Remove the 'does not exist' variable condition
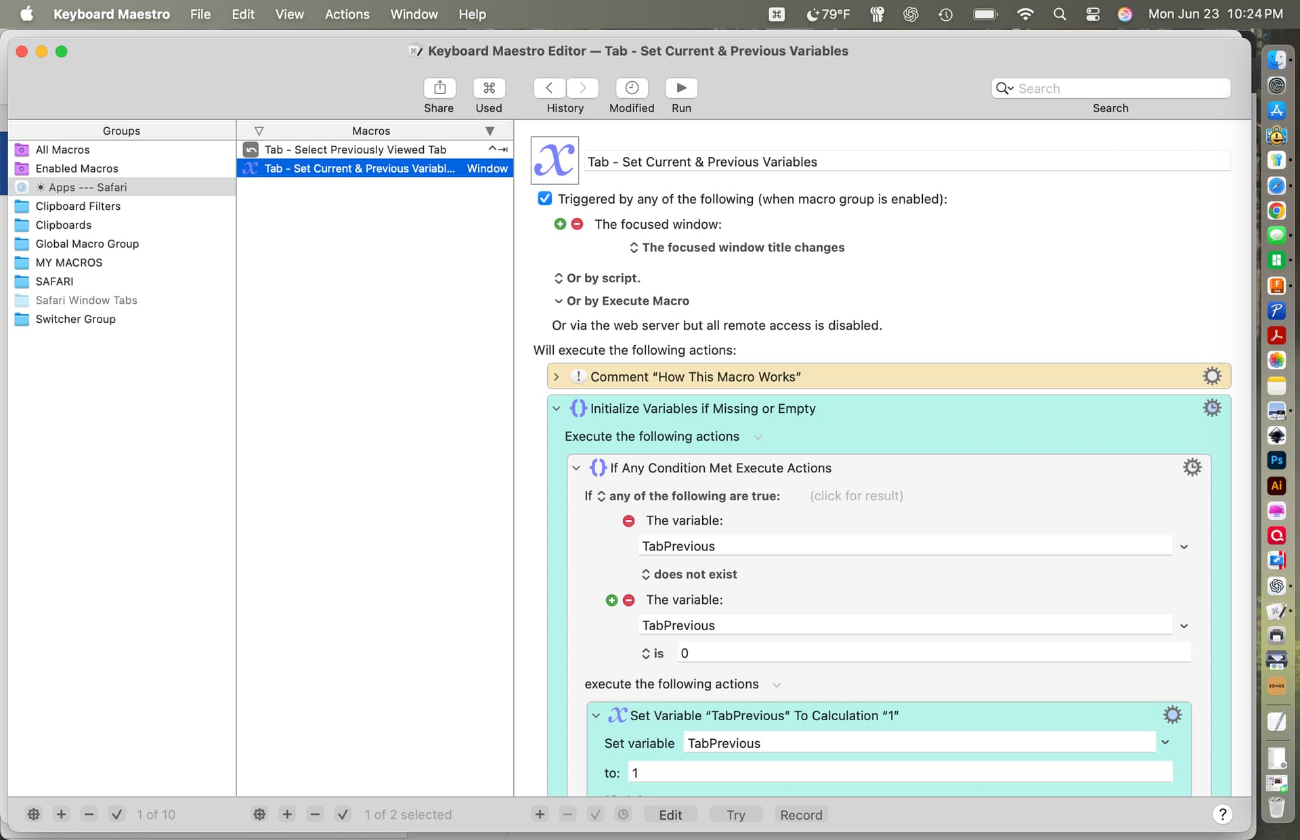 click(628, 521)
